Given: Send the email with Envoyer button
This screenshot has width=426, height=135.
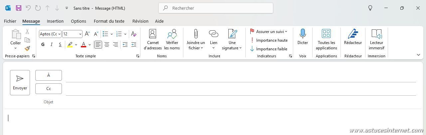Looking at the screenshot, I should pyautogui.click(x=20, y=83).
